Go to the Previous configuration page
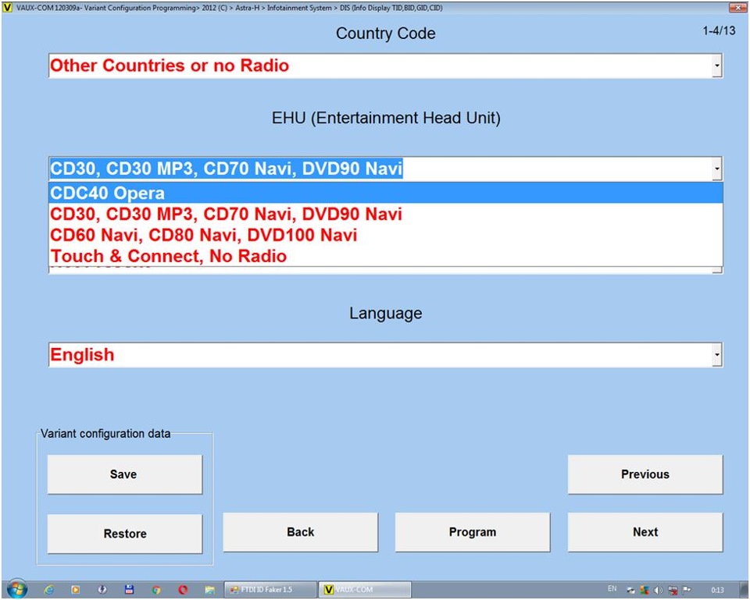Screen dimensions: 750x600 645,474
